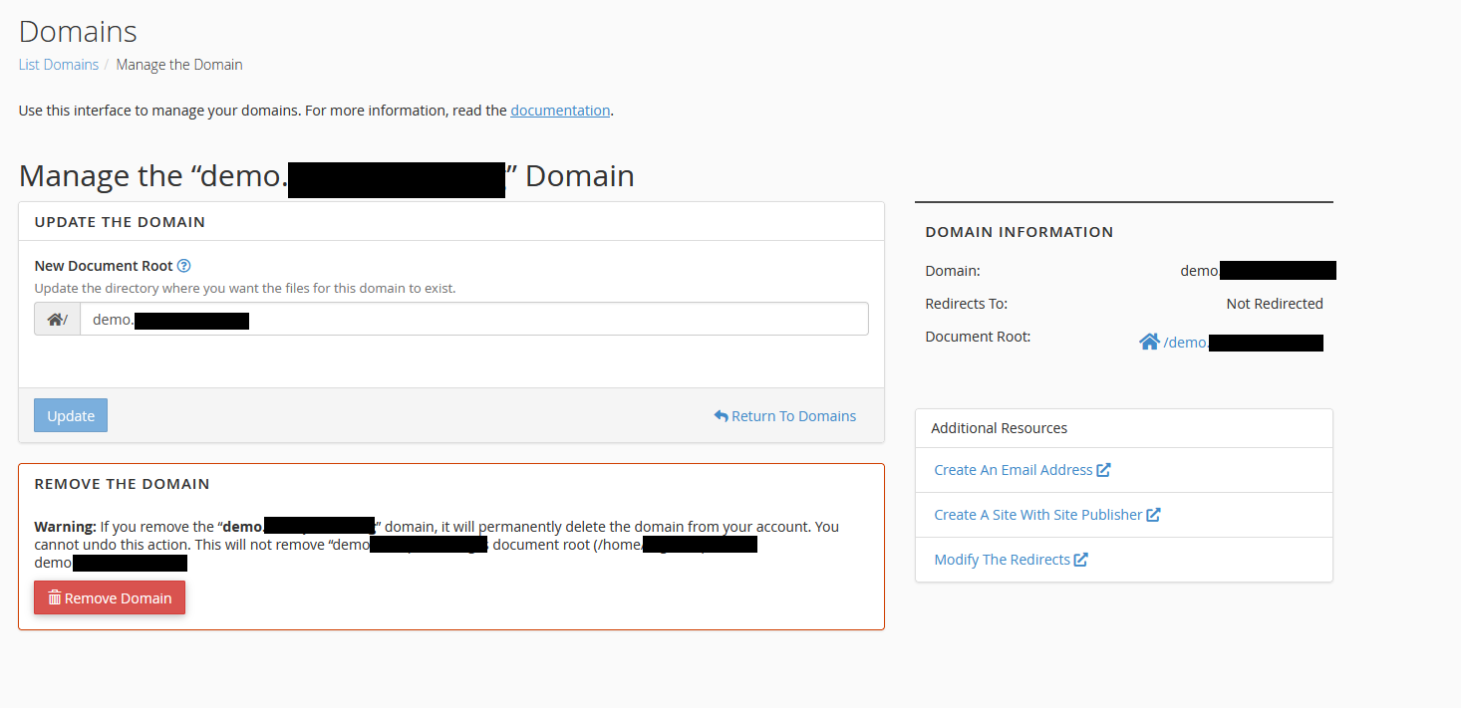1461x708 pixels.
Task: Click the trash icon on Remove Domain button
Action: pos(55,597)
